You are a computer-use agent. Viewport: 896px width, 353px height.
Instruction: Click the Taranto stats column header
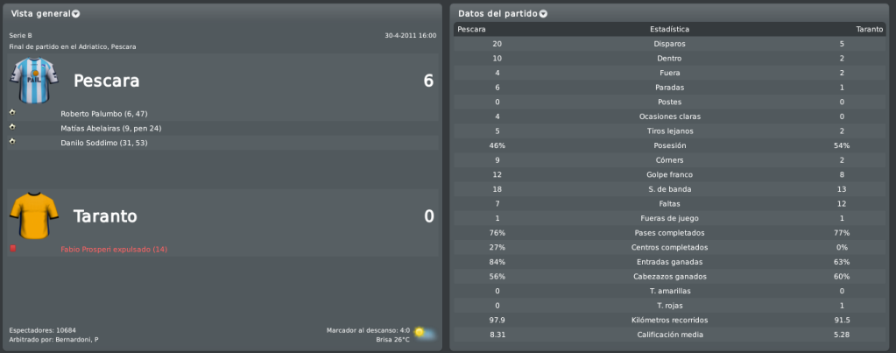pos(869,29)
